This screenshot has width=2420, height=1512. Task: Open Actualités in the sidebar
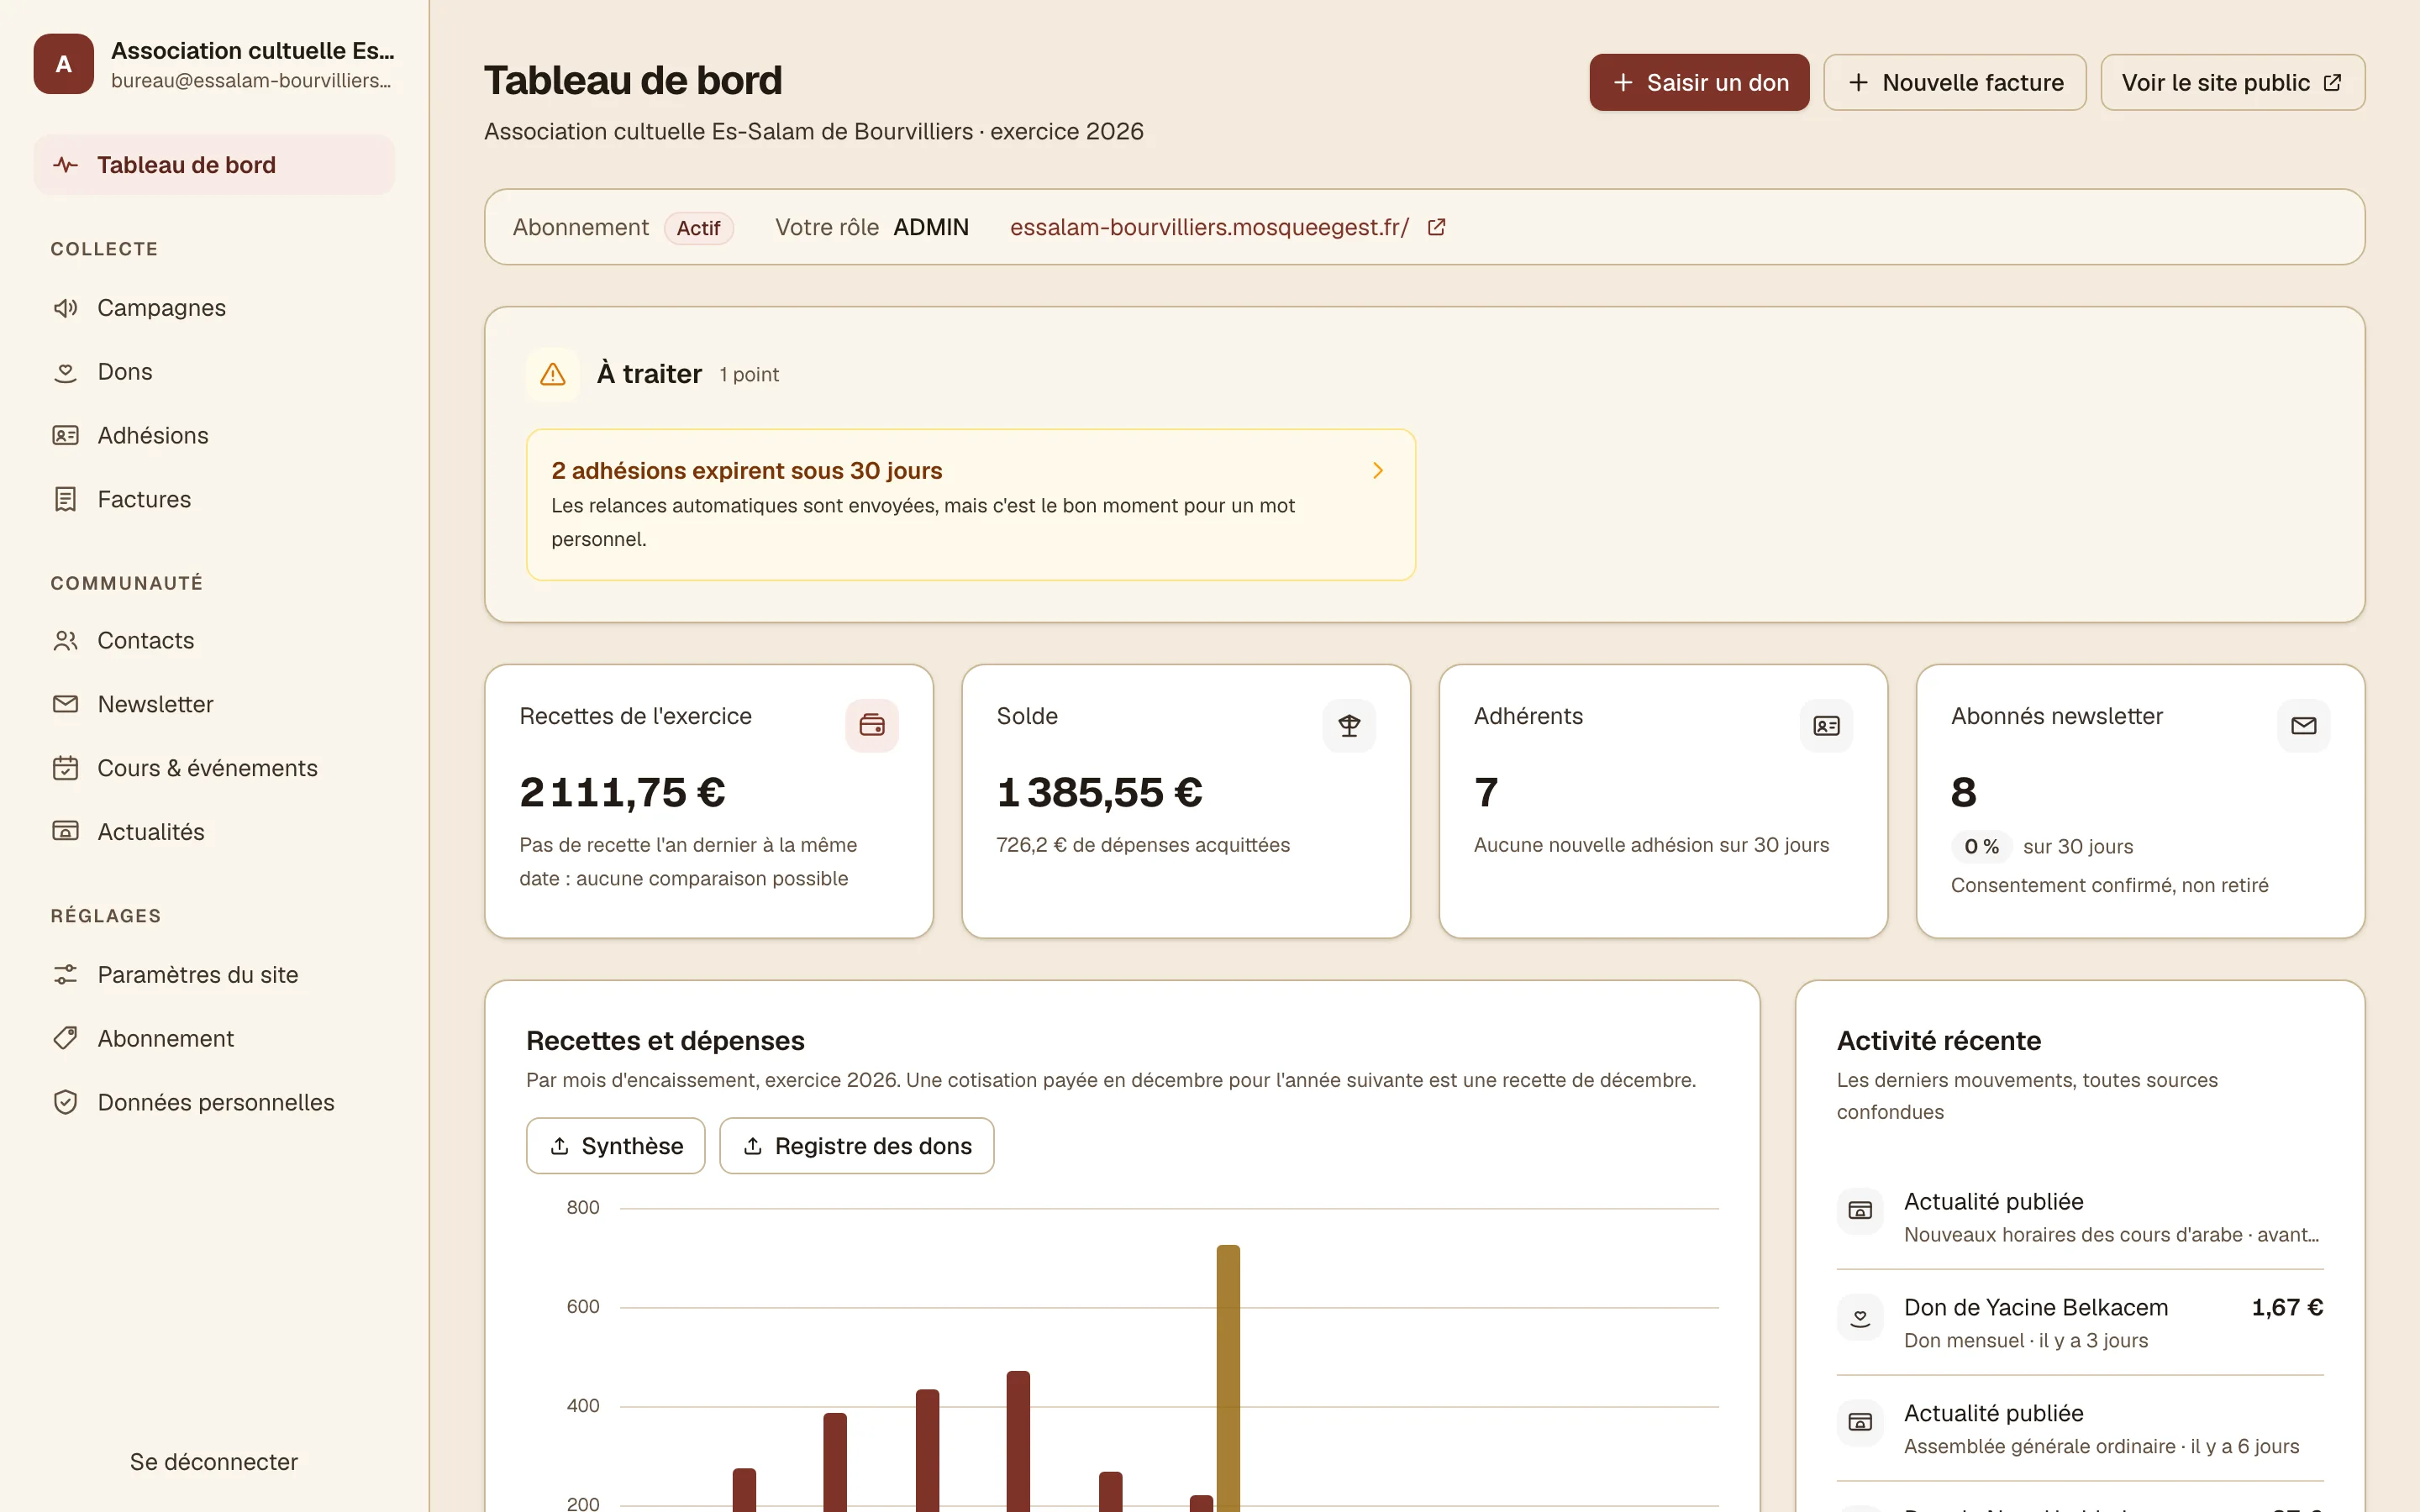pos(214,832)
